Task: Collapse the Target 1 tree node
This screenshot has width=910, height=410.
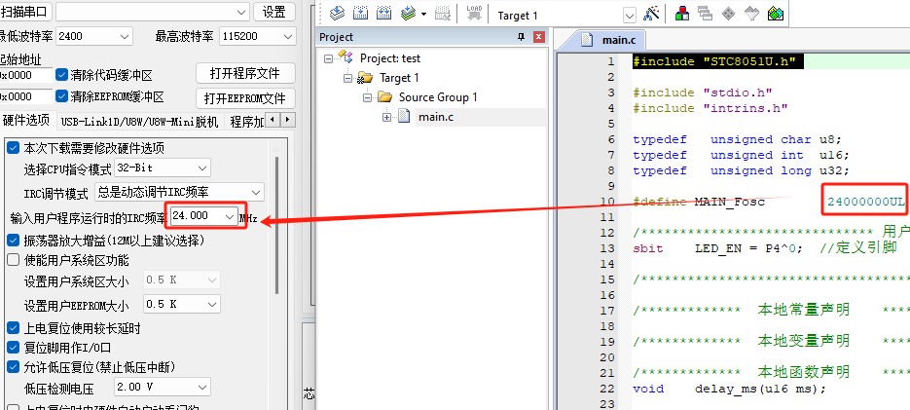Action: 347,78
